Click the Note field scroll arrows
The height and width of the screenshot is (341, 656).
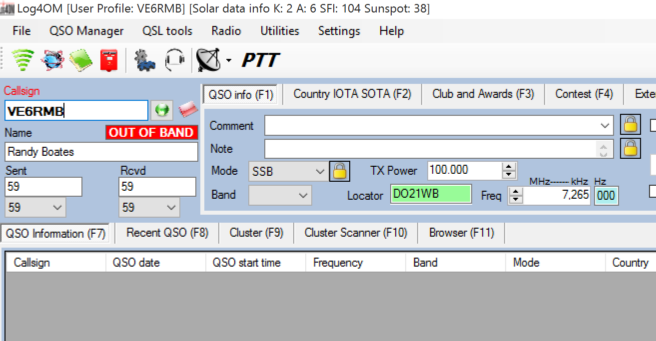click(605, 149)
